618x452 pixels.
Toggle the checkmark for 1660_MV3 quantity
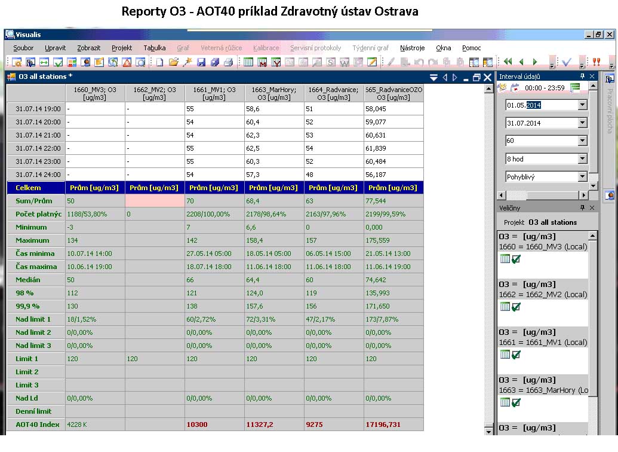[x=516, y=259]
